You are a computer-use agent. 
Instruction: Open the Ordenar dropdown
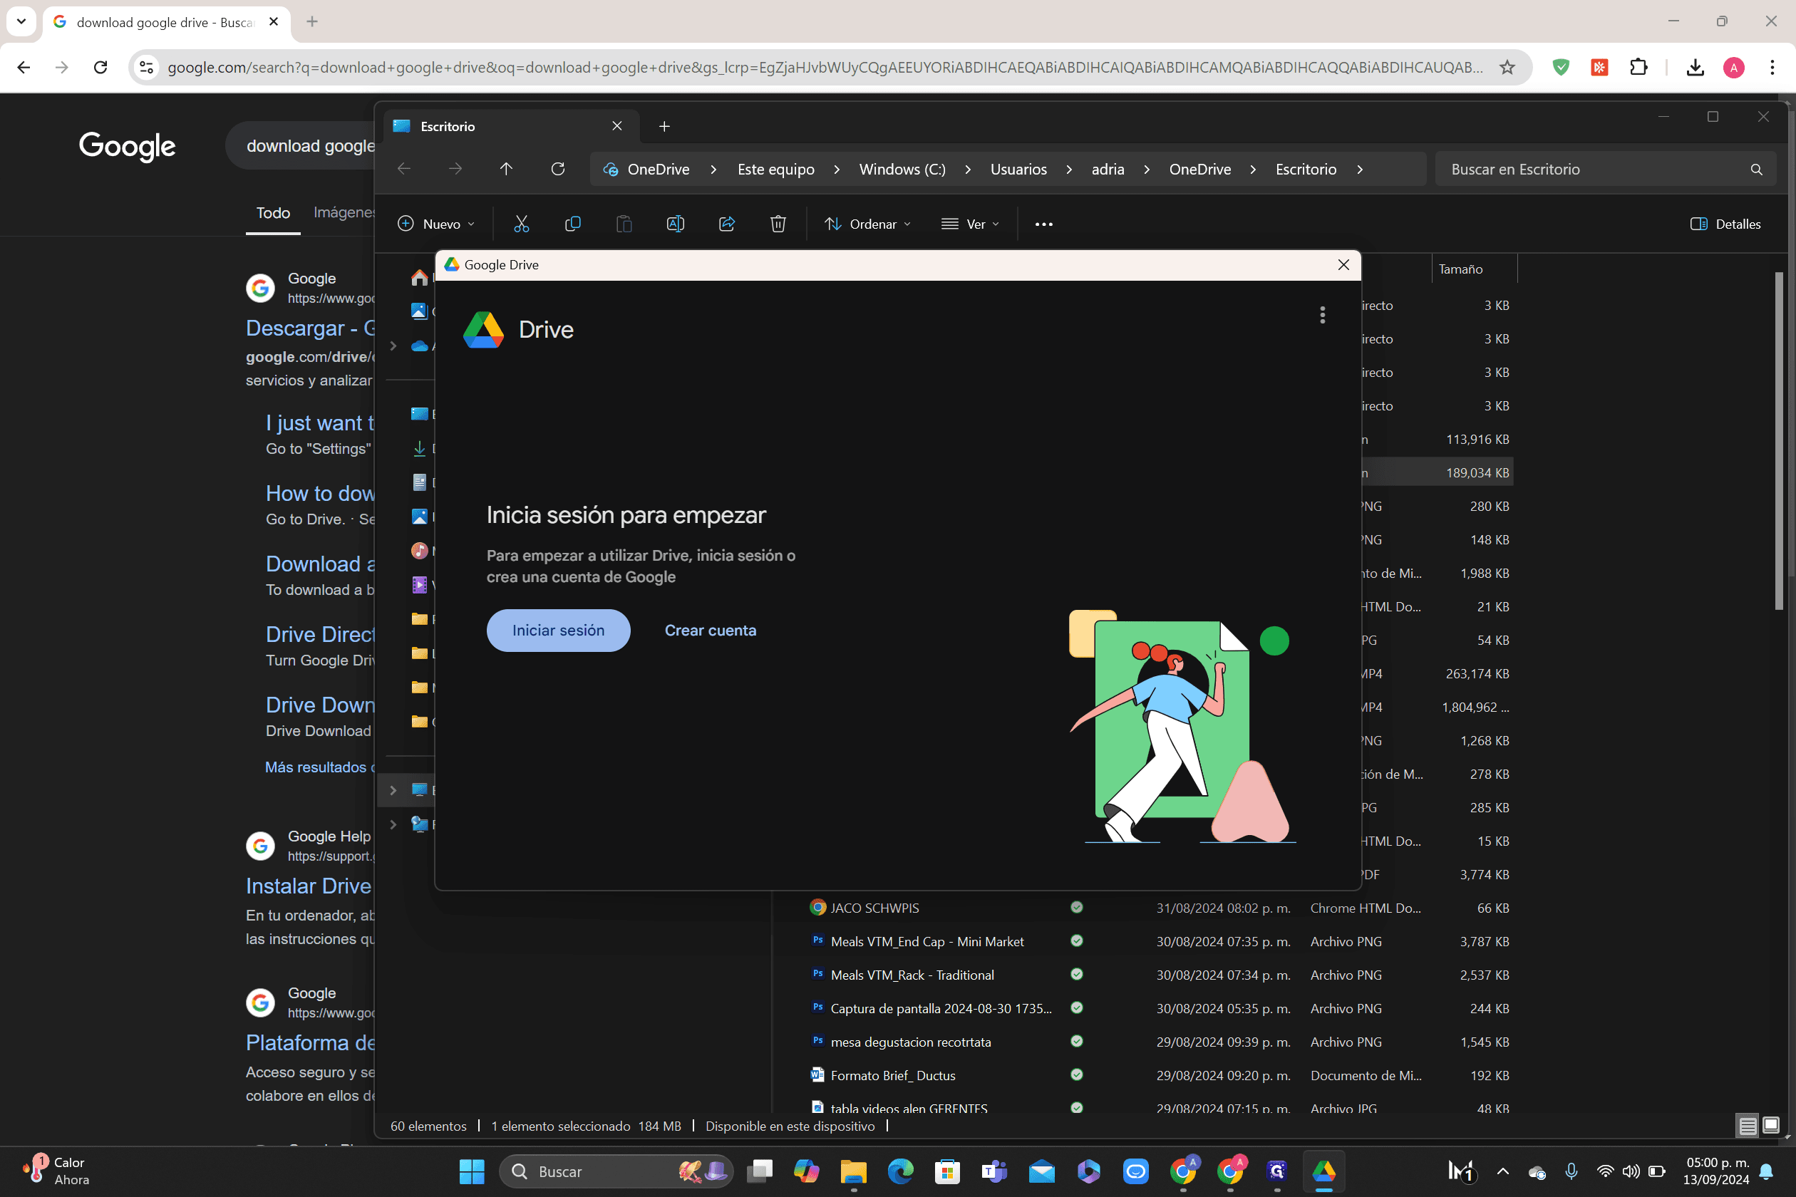(x=868, y=224)
